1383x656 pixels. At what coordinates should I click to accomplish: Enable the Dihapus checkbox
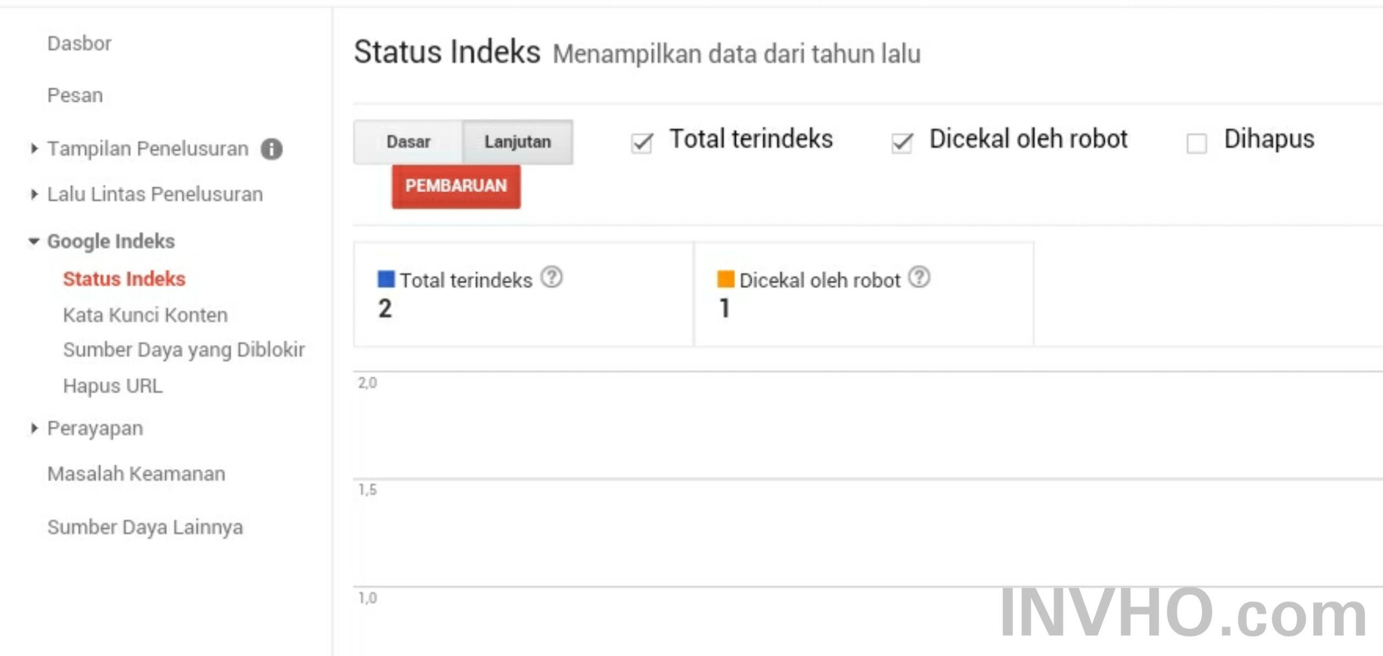pyautogui.click(x=1196, y=143)
